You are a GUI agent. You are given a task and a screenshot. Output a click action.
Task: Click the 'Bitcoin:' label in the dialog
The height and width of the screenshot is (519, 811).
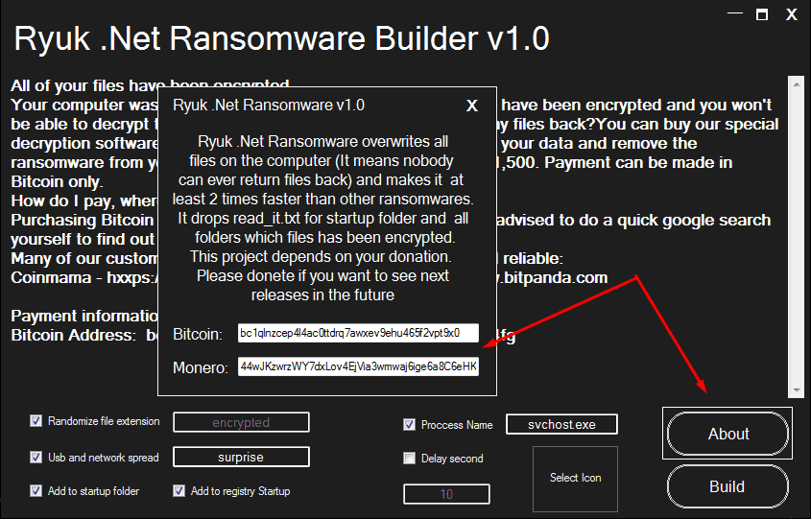coord(198,334)
